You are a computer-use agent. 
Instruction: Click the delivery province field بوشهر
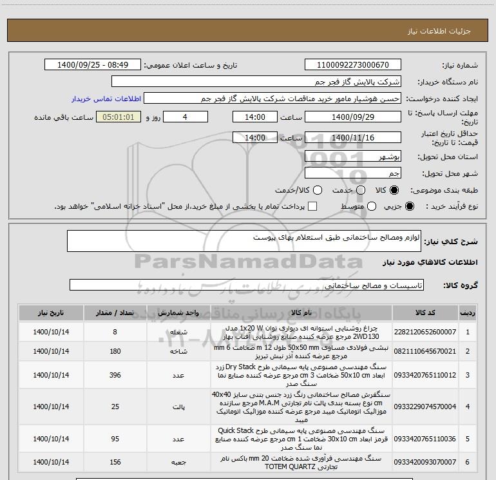pos(353,156)
